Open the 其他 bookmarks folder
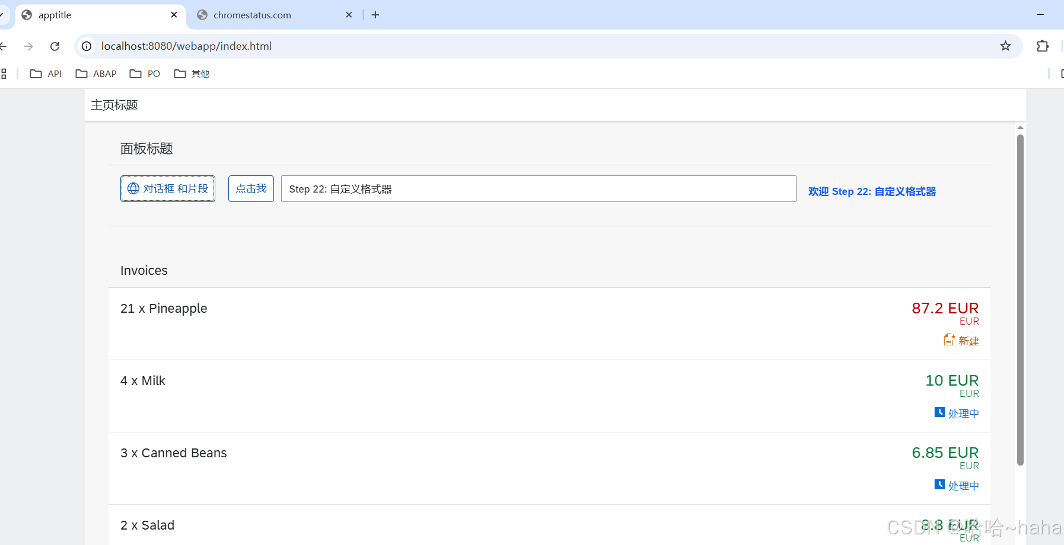This screenshot has height=545, width=1064. 191,73
